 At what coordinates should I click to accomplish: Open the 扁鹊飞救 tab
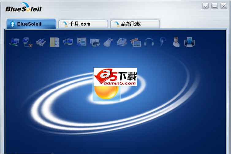point(135,24)
